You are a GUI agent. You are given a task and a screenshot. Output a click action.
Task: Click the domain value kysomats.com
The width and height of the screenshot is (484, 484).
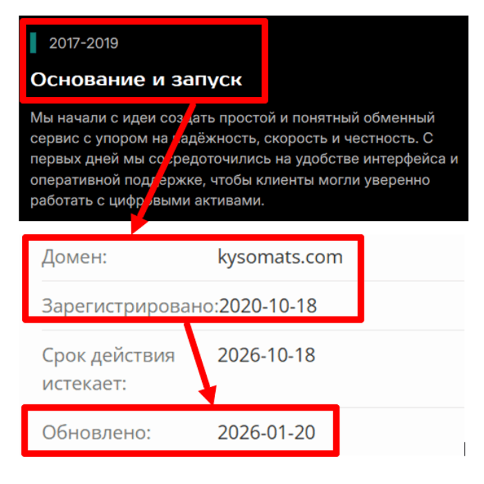coord(280,257)
